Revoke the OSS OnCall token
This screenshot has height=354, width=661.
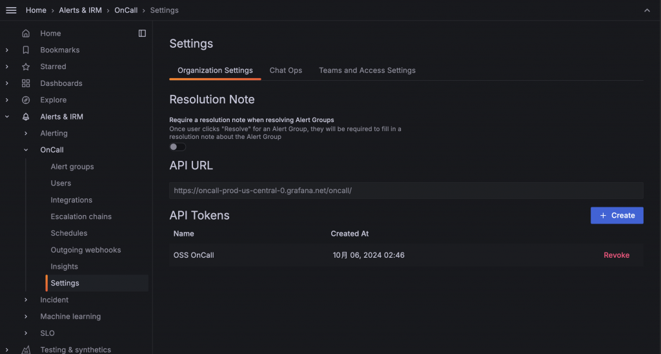click(616, 255)
